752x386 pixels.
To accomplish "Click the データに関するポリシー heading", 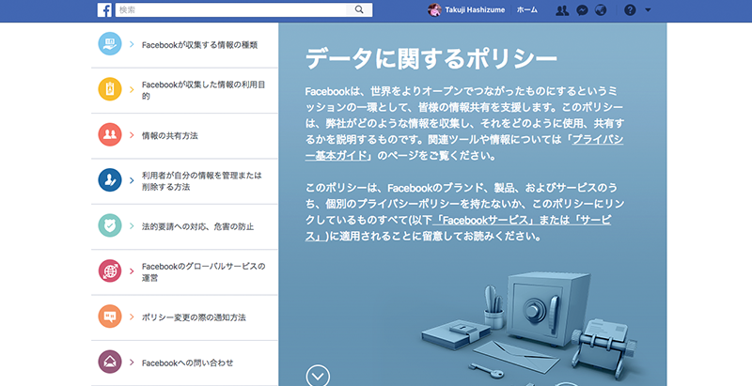I will click(x=431, y=58).
